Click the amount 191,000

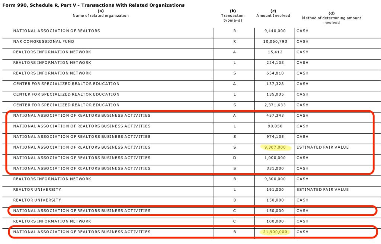[x=275, y=190]
